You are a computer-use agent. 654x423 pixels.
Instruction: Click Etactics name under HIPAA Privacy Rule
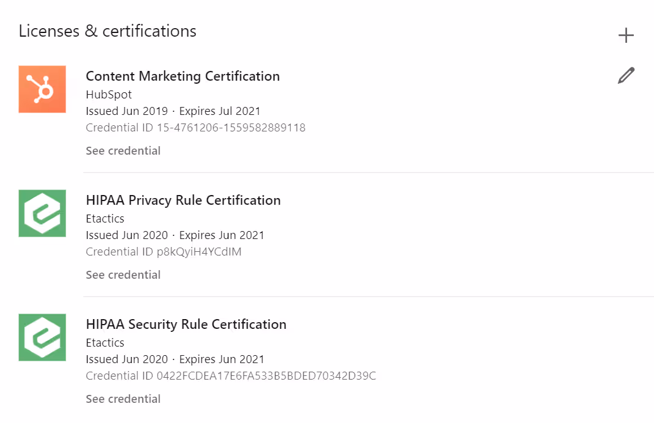coord(105,219)
